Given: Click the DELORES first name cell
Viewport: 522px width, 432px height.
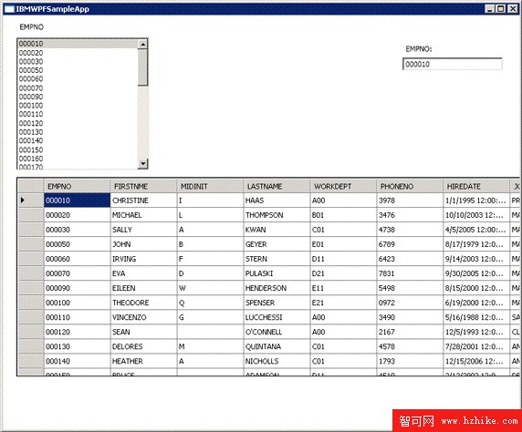Looking at the screenshot, I should click(x=143, y=346).
